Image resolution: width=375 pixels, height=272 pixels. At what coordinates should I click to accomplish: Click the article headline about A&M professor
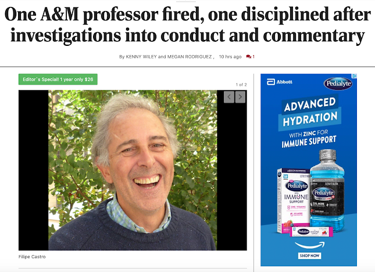pos(187,24)
